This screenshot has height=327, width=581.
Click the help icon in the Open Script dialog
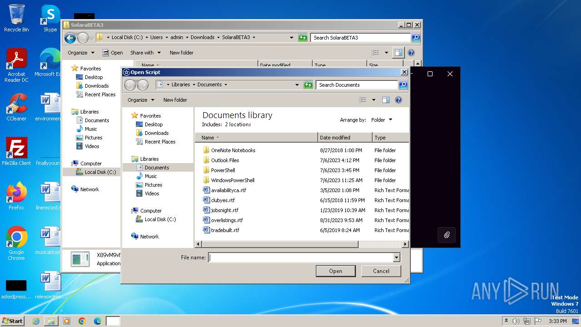399,100
